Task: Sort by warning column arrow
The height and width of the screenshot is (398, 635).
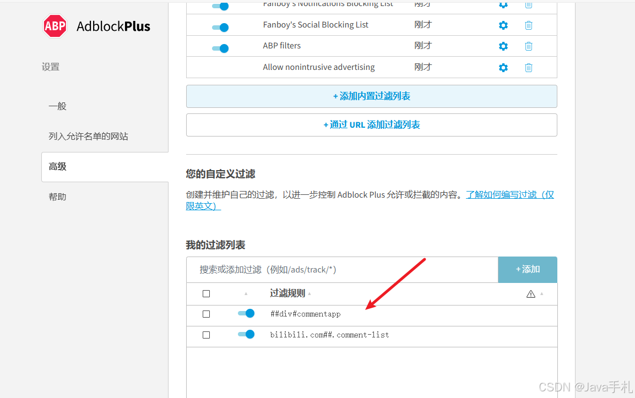Action: coord(542,293)
